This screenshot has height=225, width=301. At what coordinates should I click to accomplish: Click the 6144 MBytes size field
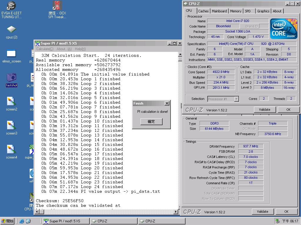(x=214, y=129)
